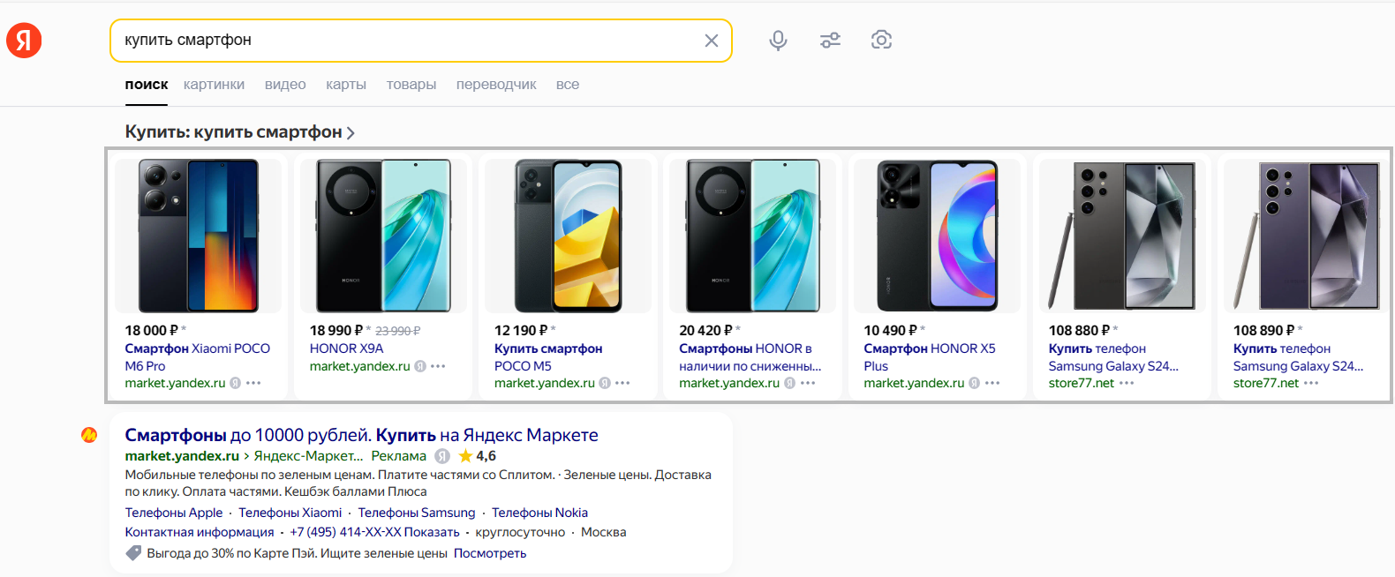The image size is (1395, 577).
Task: Open bold market.yandex.ru in the ad result
Action: point(182,456)
